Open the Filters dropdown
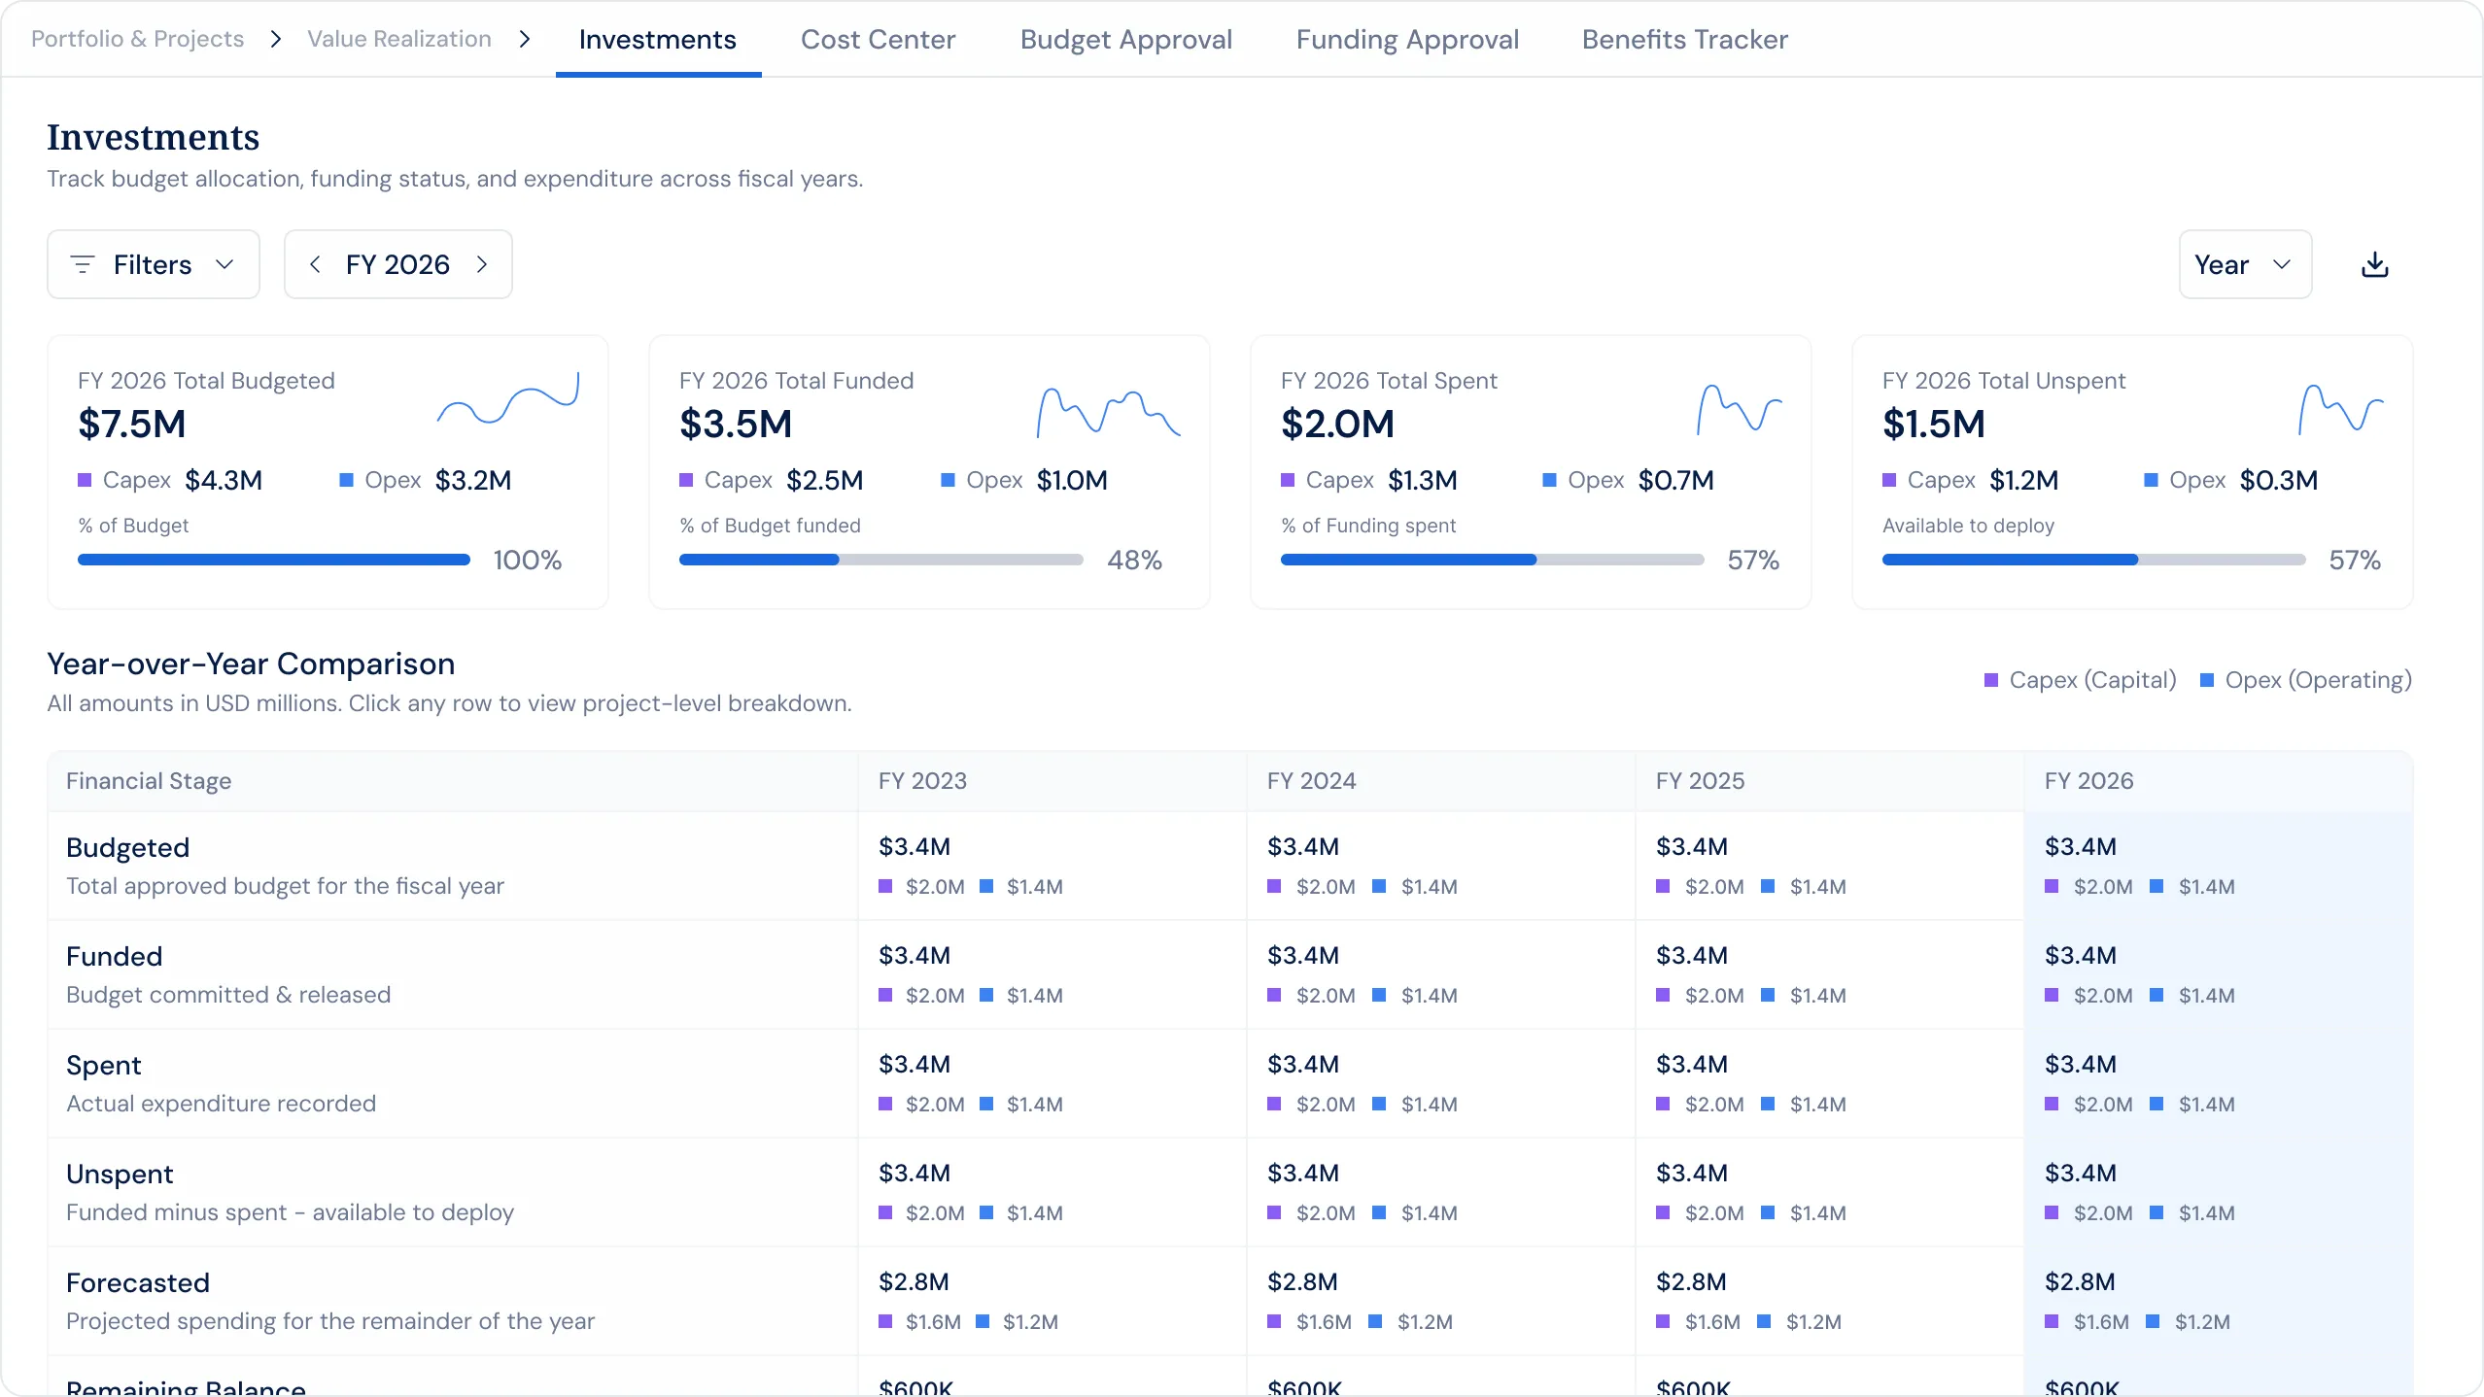 pos(154,264)
